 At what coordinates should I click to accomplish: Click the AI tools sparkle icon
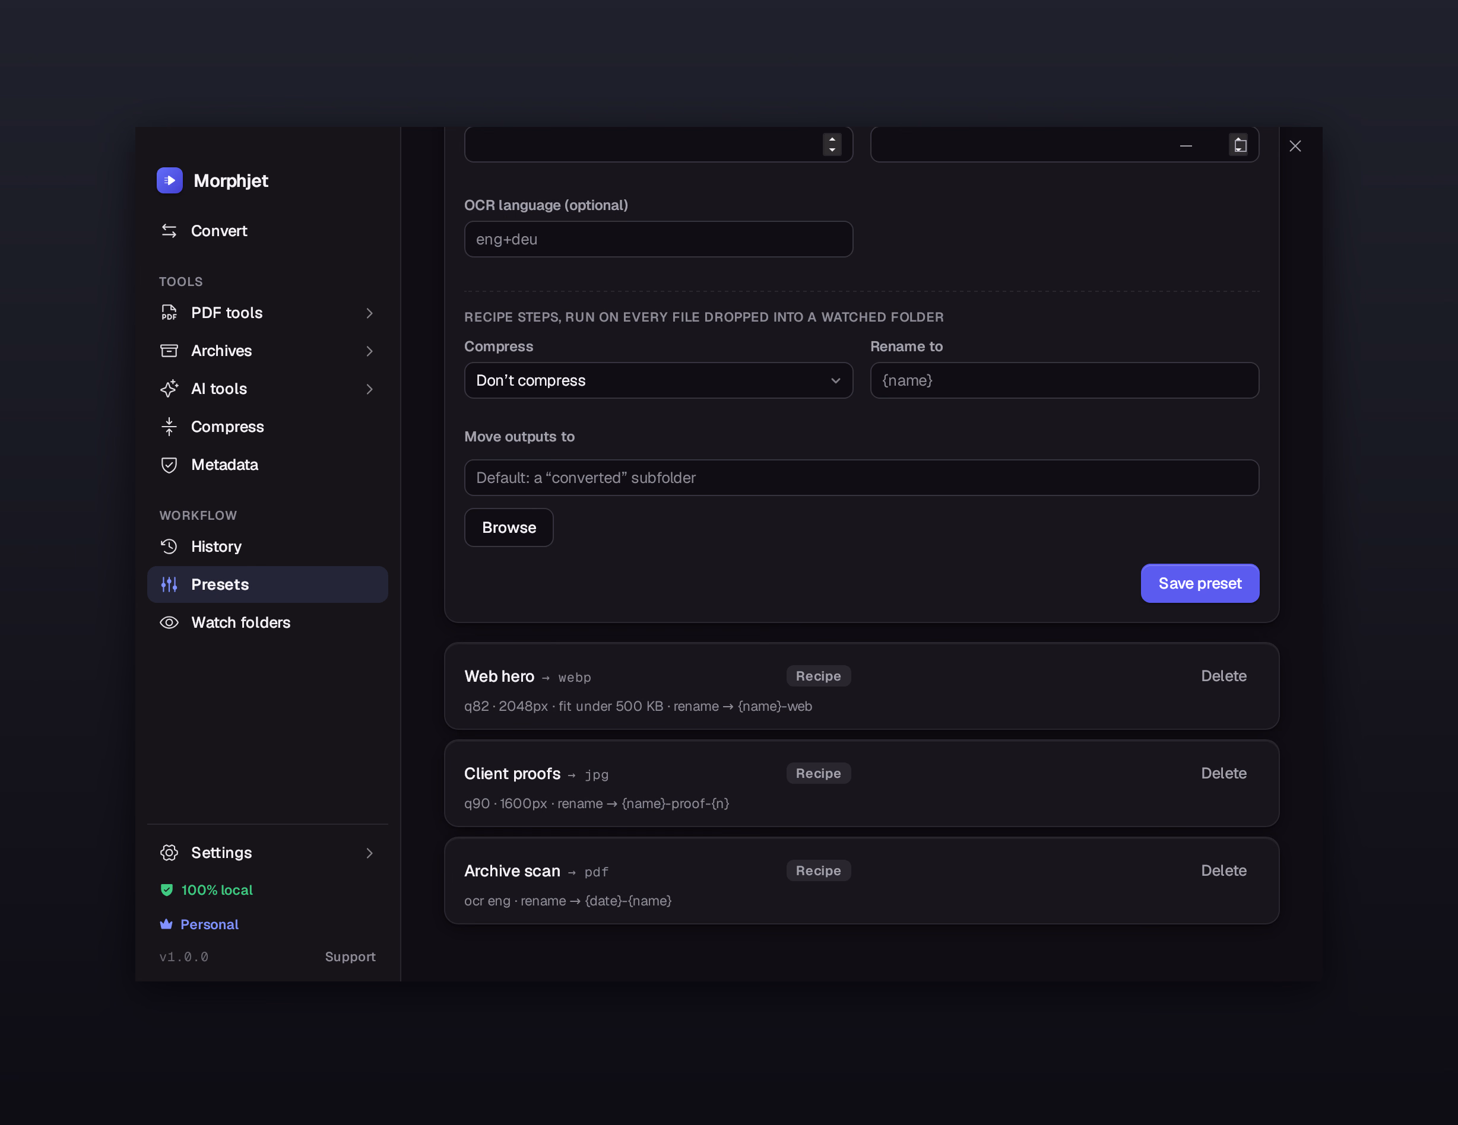point(169,388)
